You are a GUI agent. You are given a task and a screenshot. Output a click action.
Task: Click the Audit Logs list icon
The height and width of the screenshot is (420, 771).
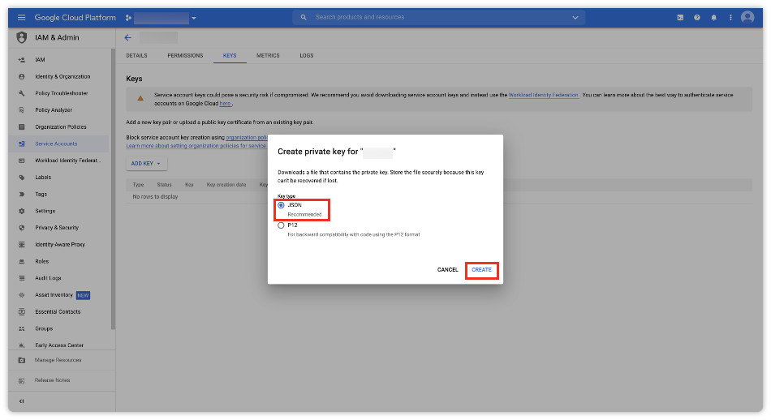[22, 278]
